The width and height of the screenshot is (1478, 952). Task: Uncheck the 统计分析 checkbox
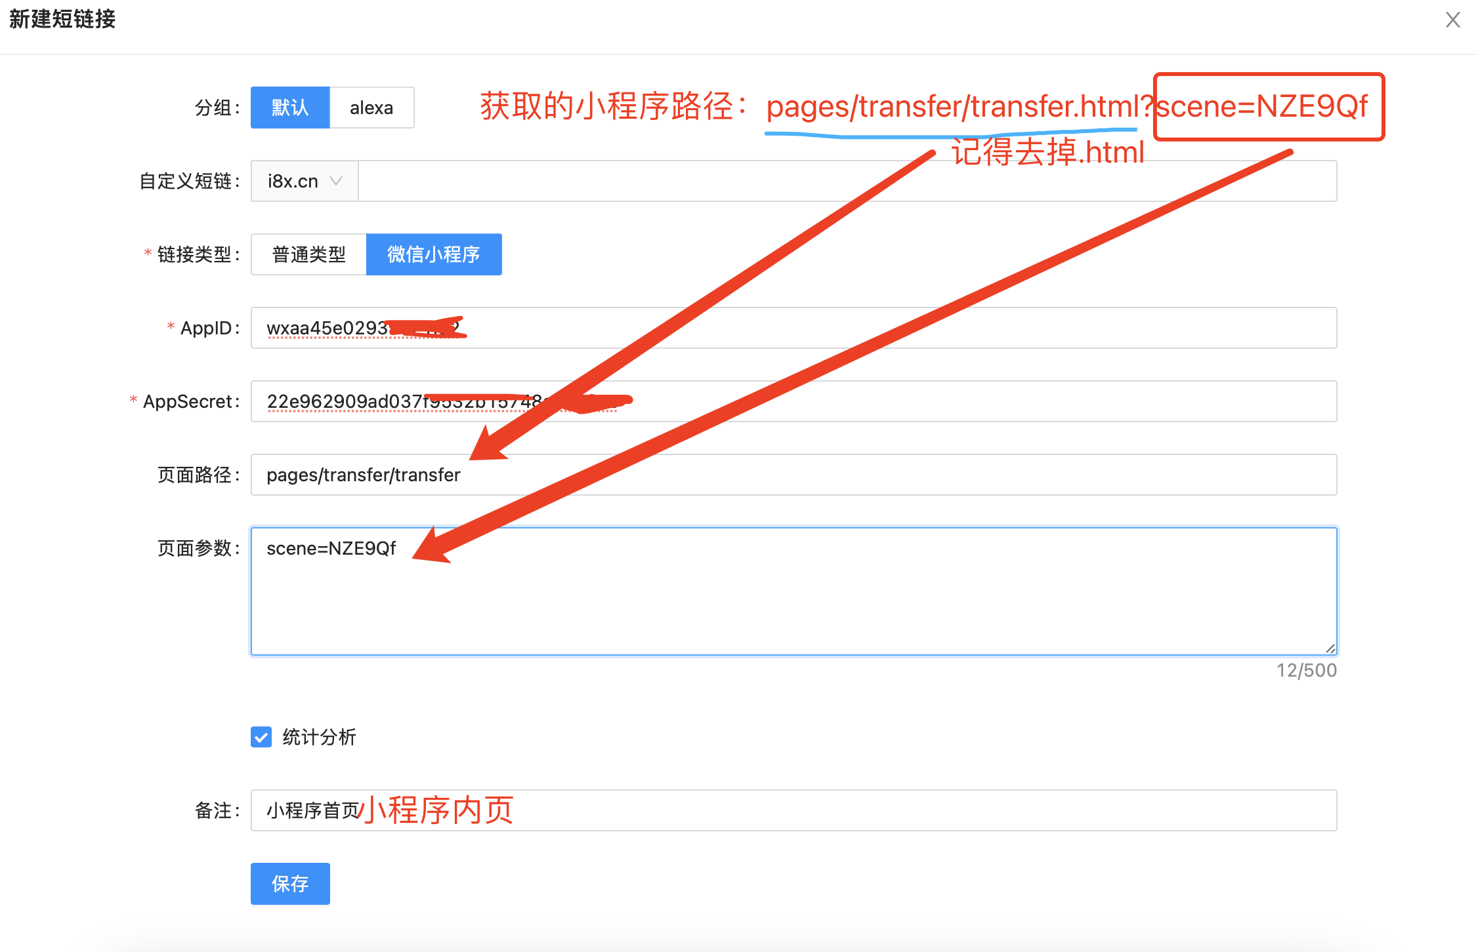[x=261, y=737]
